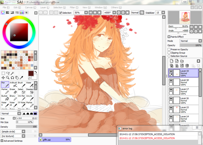Adjust the layer Opacity slider
203x145 pixels.
pos(190,45)
